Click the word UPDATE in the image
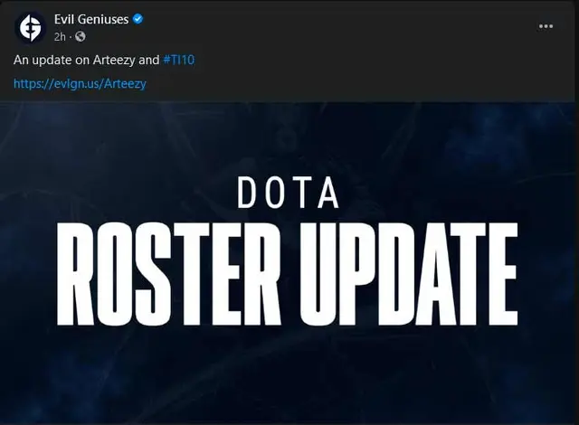 409,274
